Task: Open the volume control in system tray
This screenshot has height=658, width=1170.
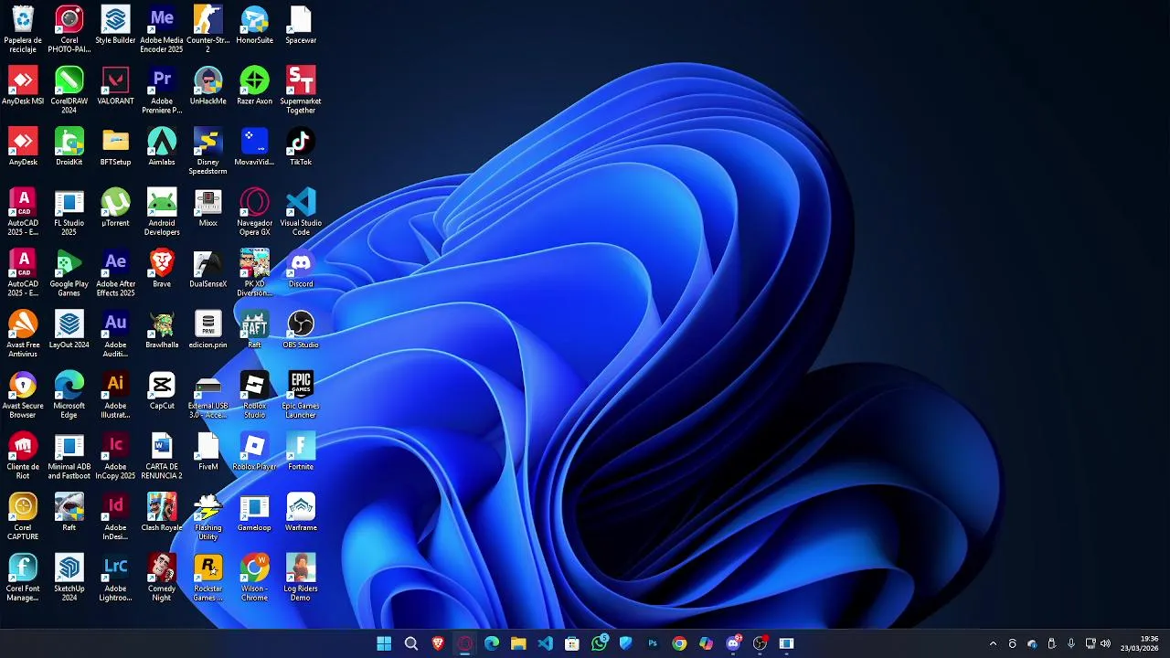Action: 1106,643
